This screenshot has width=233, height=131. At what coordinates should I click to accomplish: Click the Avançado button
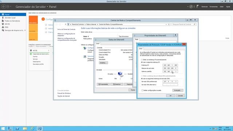[178, 90]
